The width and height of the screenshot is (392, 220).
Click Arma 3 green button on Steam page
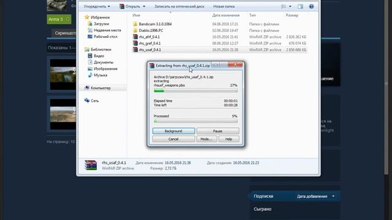59,19
